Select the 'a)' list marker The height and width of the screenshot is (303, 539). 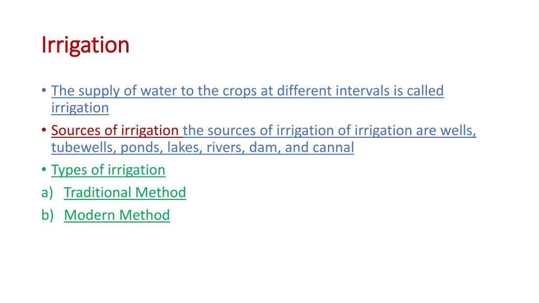[47, 193]
